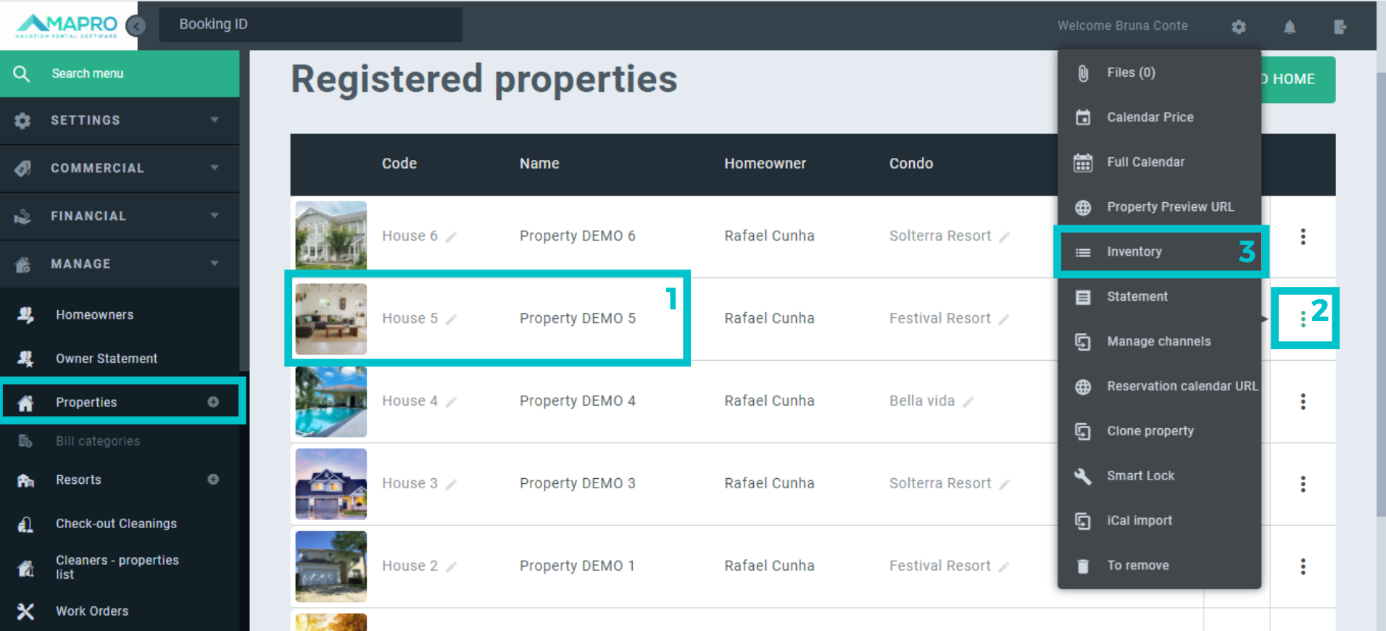1386x631 pixels.
Task: Select Smart Lock menu option
Action: [x=1140, y=476]
